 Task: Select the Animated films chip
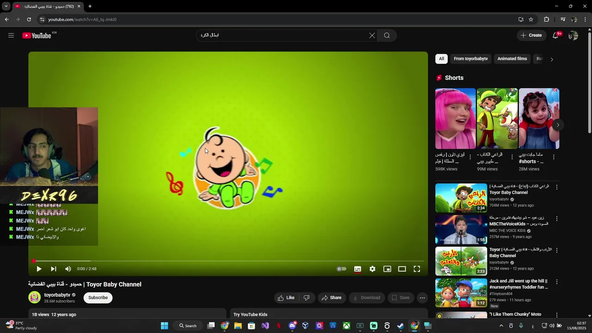(512, 59)
